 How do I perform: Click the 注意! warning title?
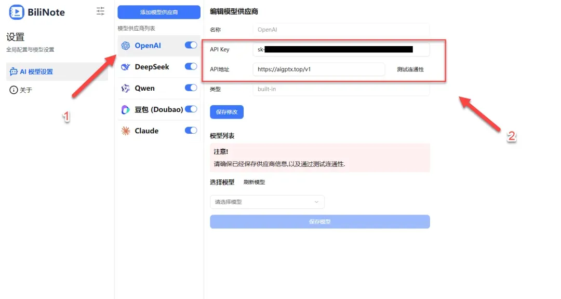(x=221, y=152)
